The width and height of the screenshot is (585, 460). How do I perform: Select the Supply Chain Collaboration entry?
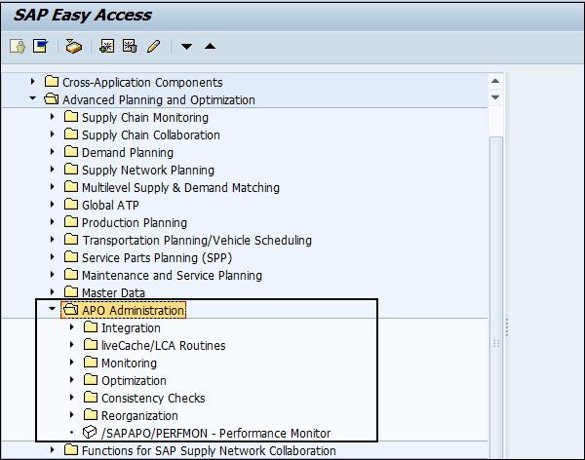151,135
